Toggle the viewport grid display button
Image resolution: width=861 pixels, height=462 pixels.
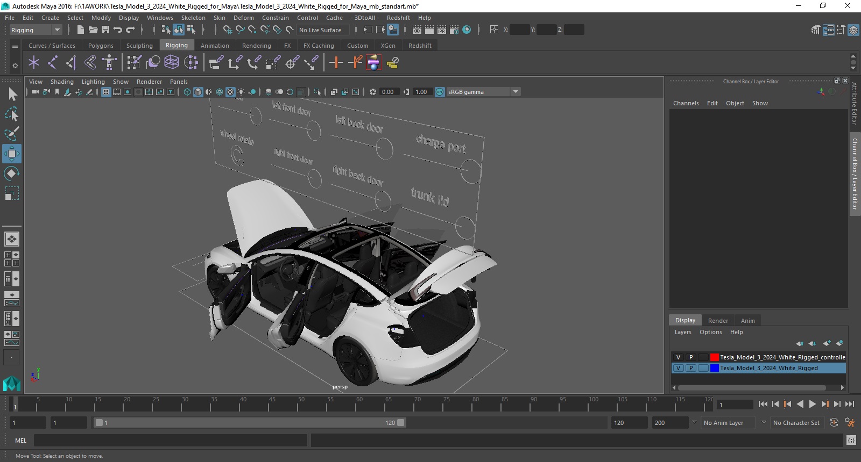click(106, 92)
